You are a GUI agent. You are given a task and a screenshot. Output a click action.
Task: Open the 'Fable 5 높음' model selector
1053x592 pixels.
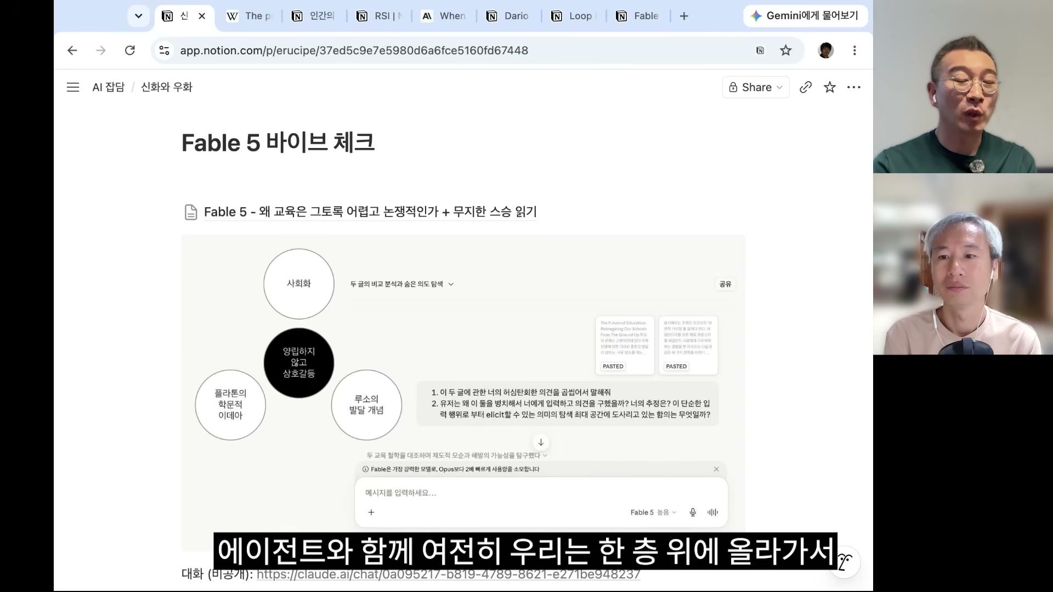click(653, 512)
